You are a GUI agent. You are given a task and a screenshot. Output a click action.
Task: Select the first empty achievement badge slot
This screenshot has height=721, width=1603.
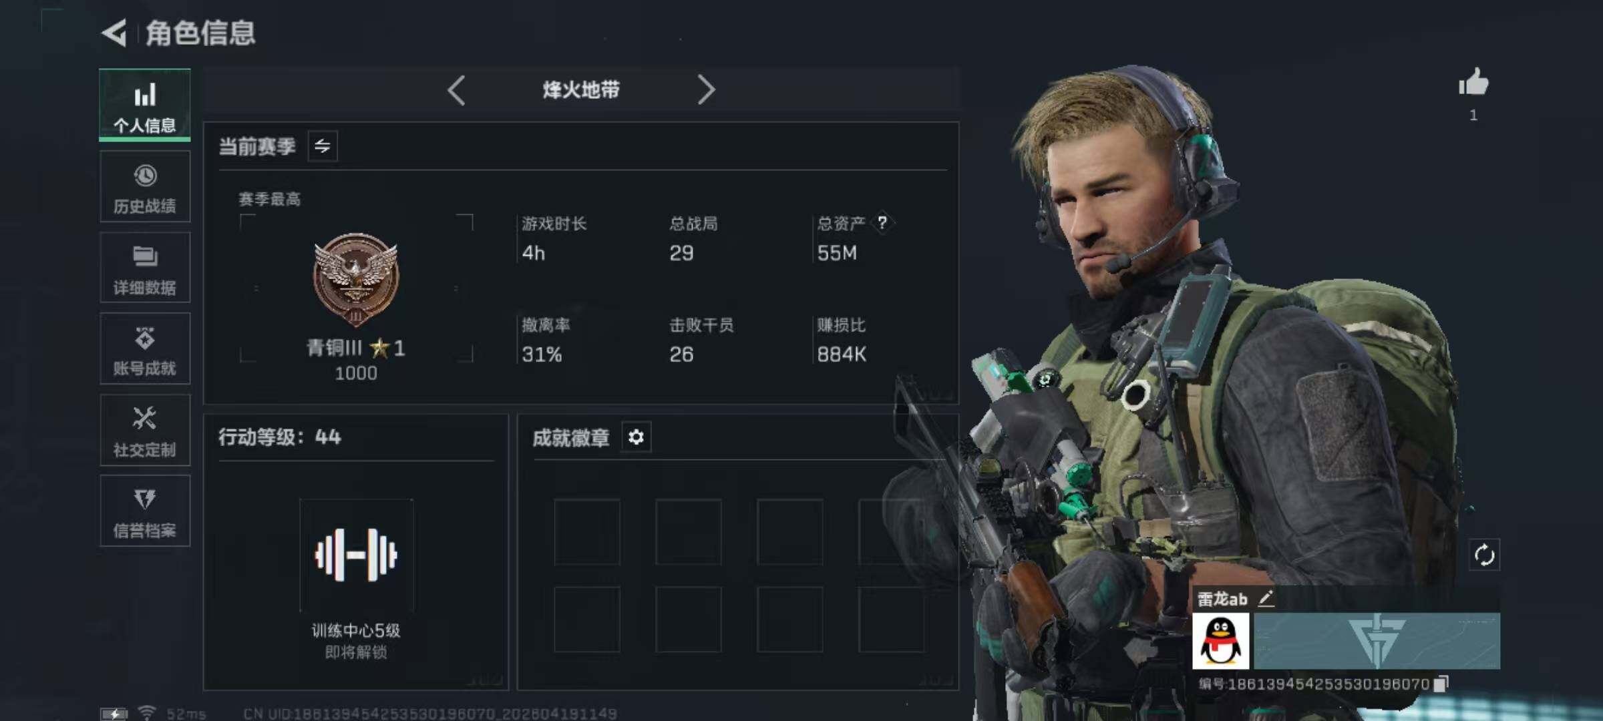click(x=587, y=532)
